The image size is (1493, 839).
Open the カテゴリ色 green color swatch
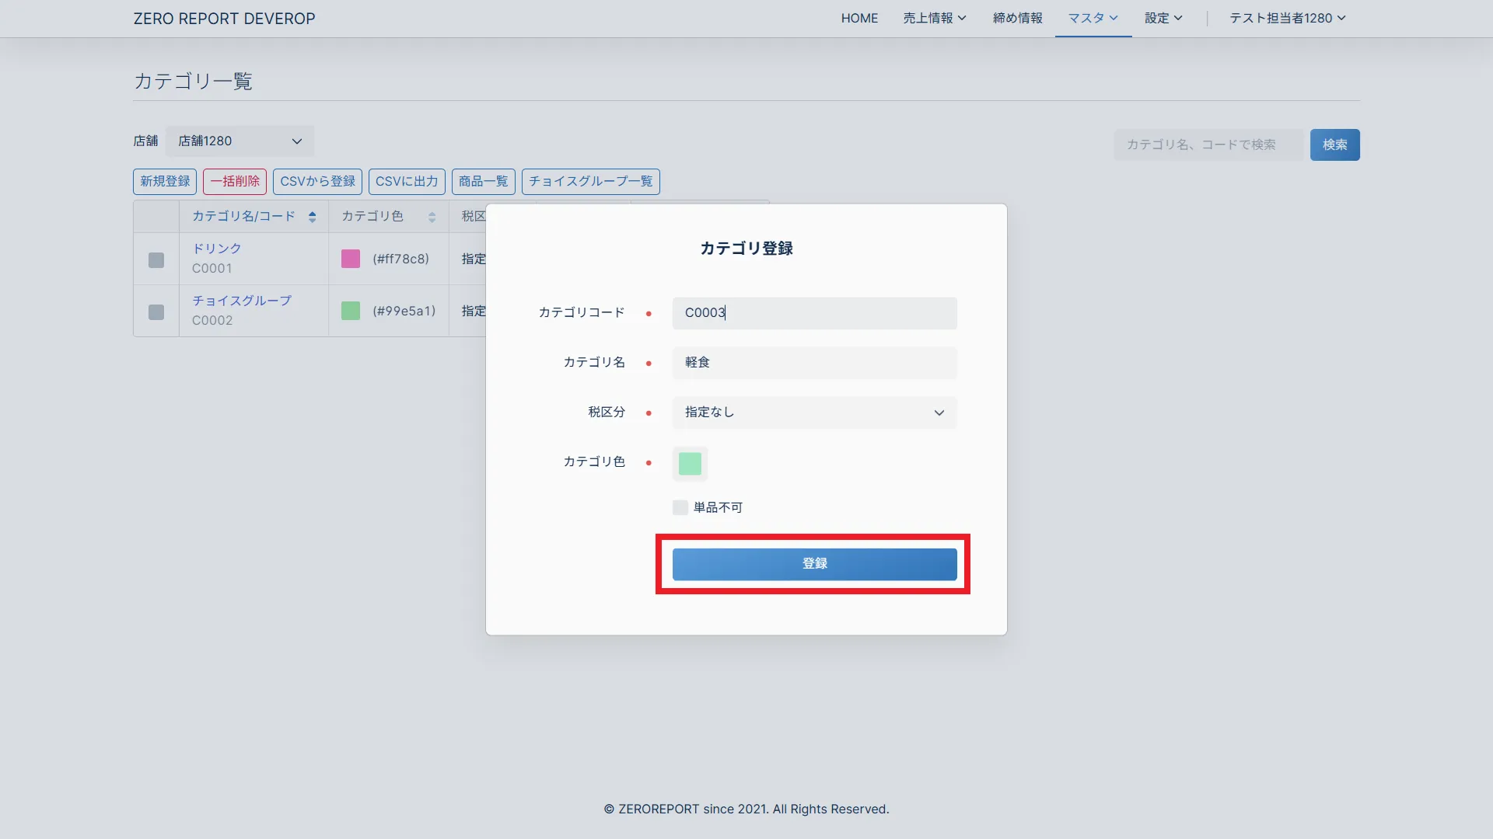690,464
